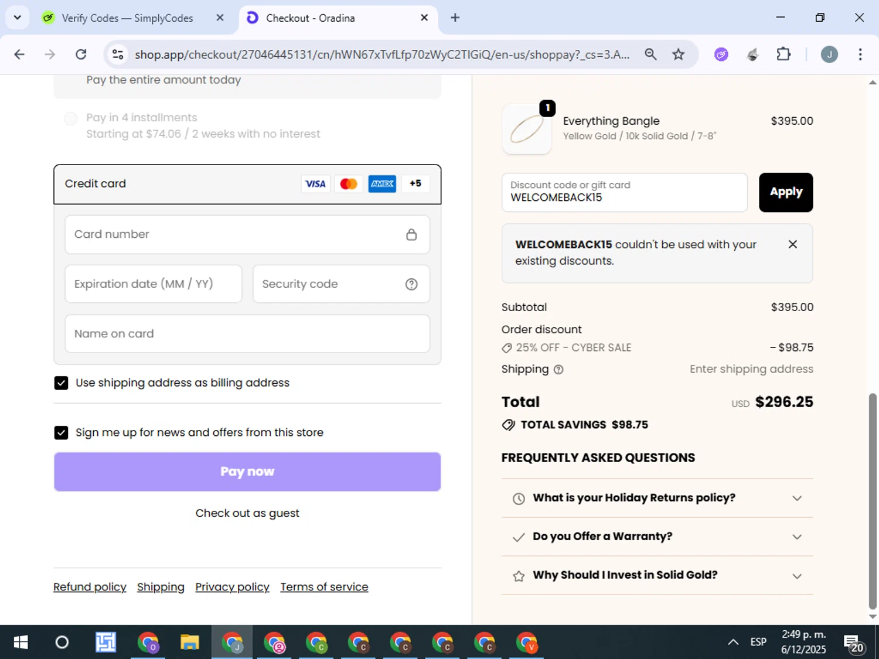
Task: Click the zoom magnifier icon in address bar
Action: tap(650, 54)
